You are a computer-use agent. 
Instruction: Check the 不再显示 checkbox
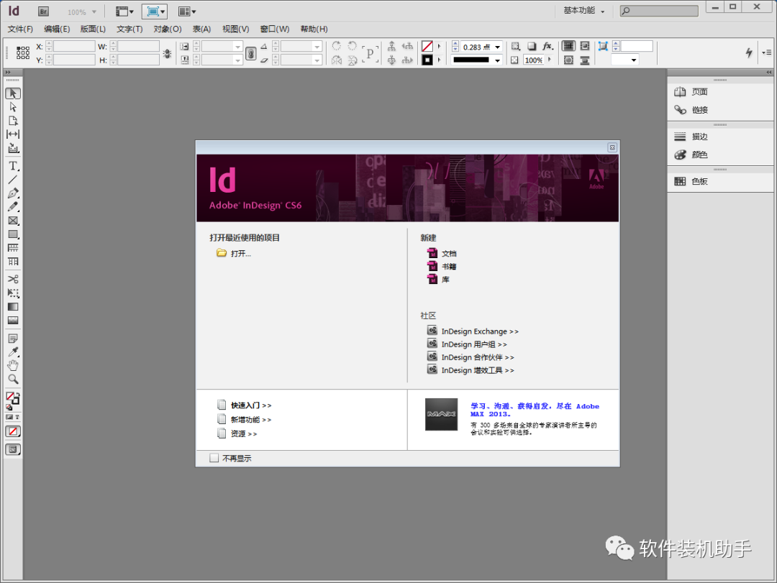pyautogui.click(x=214, y=458)
